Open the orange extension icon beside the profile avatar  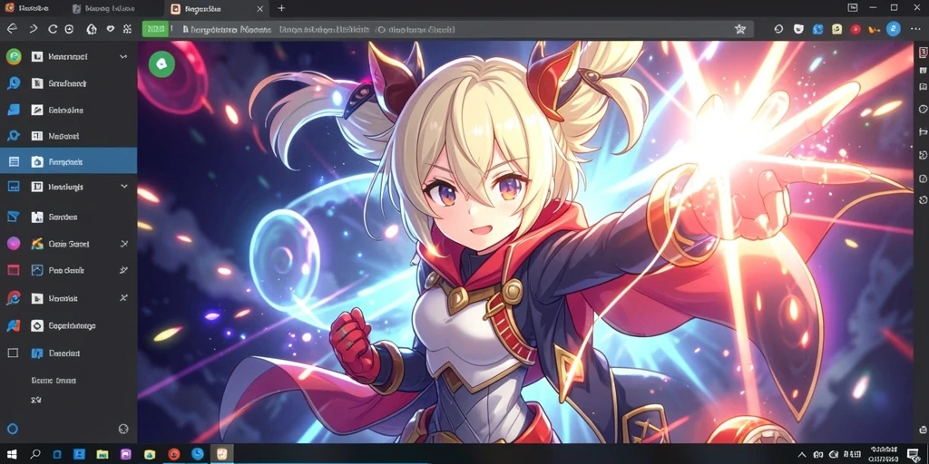point(874,28)
